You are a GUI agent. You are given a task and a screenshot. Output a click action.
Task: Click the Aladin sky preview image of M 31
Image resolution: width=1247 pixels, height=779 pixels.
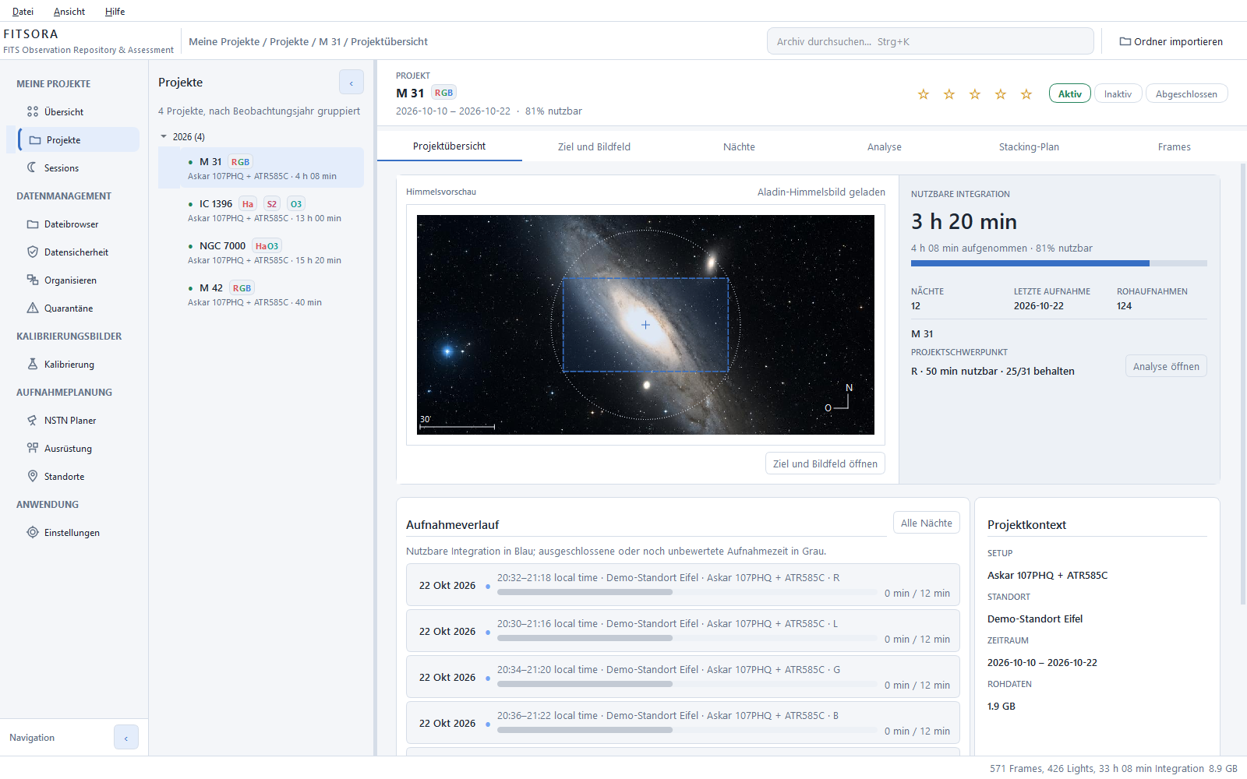(645, 325)
